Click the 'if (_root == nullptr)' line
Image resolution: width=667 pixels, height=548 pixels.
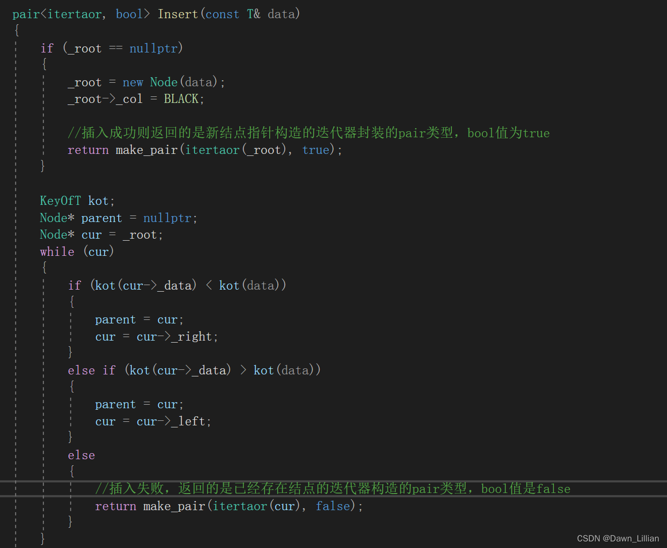[x=112, y=48]
